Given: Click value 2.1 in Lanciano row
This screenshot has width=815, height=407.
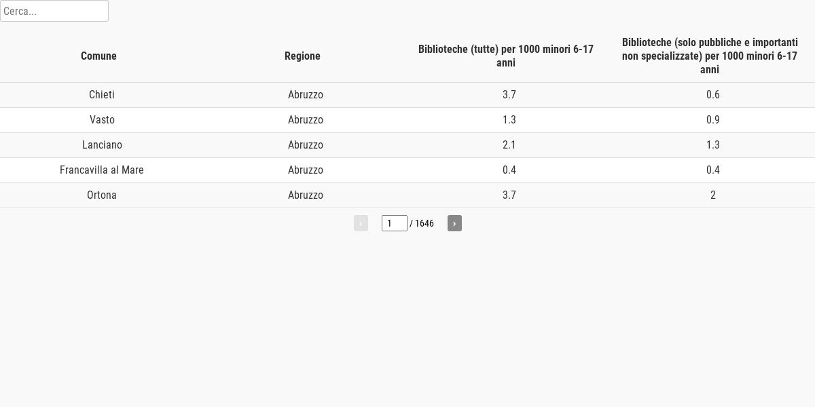Looking at the screenshot, I should pos(509,145).
